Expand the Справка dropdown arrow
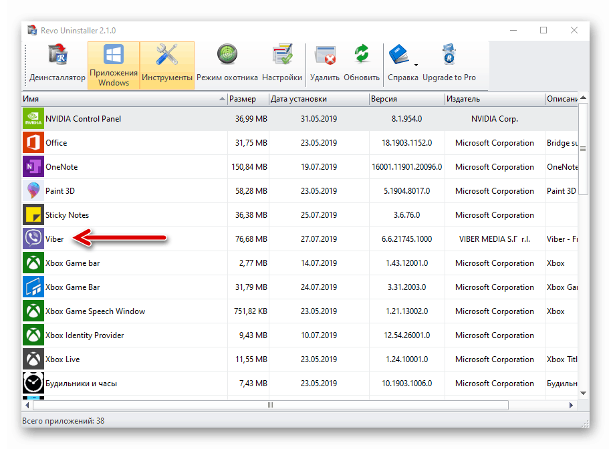The image size is (611, 449). click(x=416, y=65)
